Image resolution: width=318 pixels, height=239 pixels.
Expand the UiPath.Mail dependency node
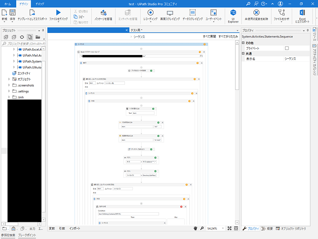[x=14, y=55]
